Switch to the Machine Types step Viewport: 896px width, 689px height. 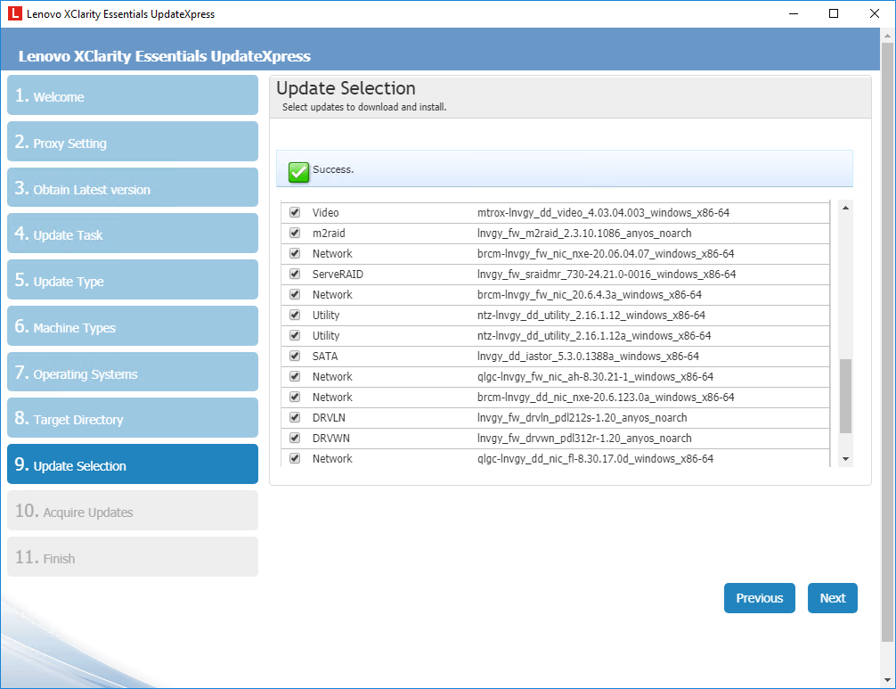click(133, 326)
